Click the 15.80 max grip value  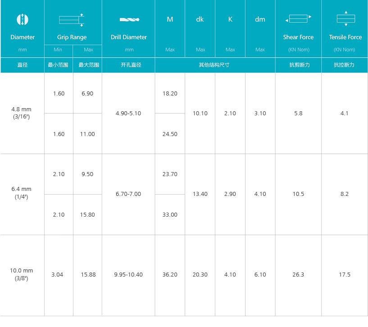[87, 214]
